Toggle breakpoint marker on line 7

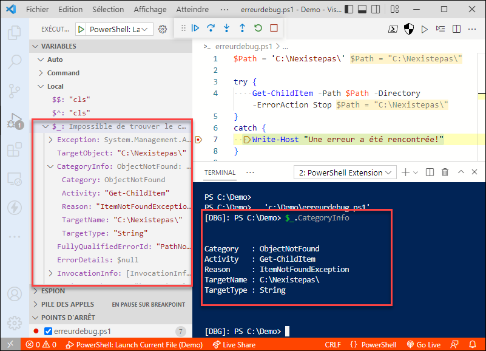[x=198, y=140]
